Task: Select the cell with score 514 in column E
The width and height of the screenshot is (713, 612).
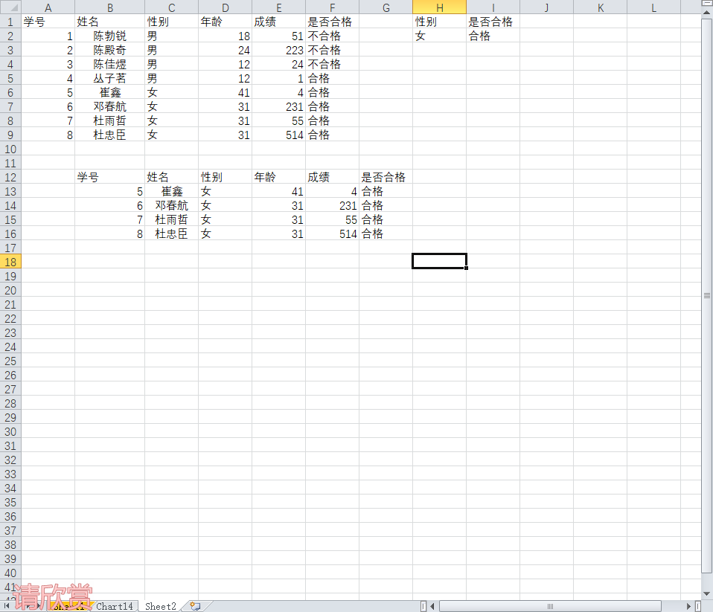Action: point(278,135)
